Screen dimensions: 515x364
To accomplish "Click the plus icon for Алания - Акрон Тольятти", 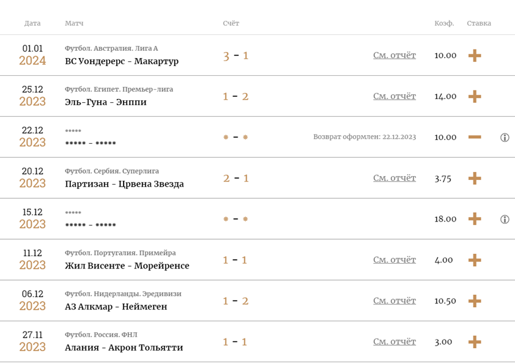I will point(475,342).
